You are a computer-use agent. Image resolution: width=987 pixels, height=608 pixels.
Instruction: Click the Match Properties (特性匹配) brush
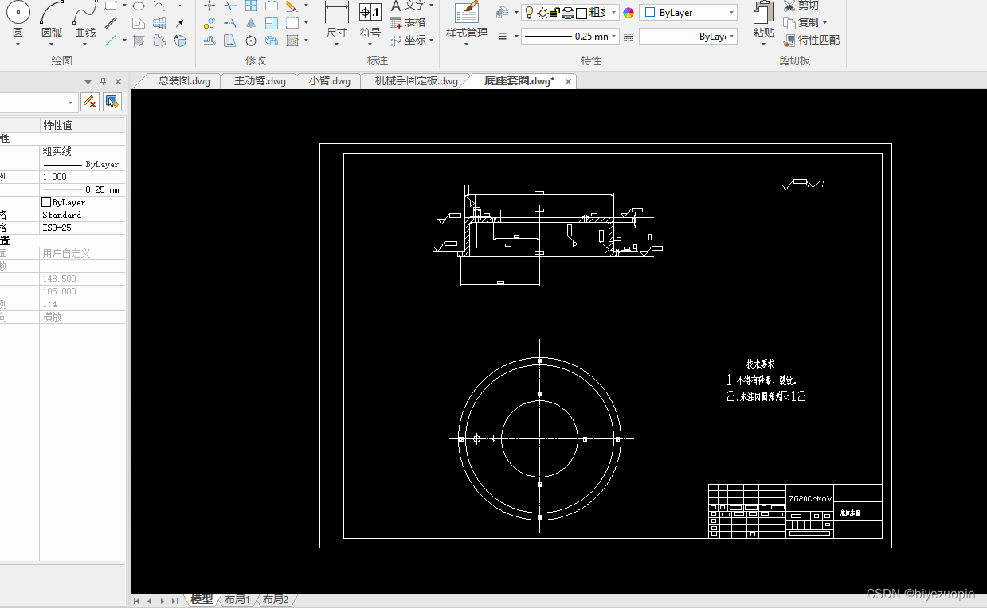click(x=811, y=40)
